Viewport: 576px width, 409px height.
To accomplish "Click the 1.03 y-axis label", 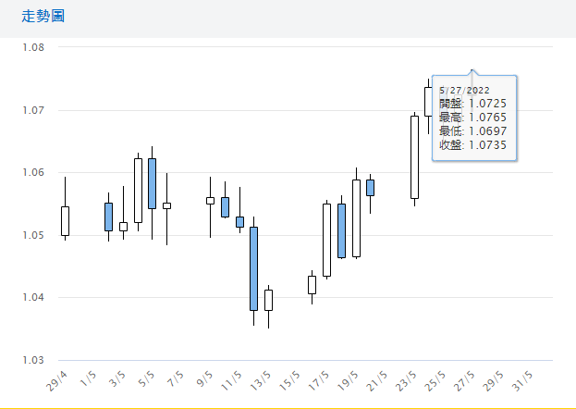I will pos(34,360).
